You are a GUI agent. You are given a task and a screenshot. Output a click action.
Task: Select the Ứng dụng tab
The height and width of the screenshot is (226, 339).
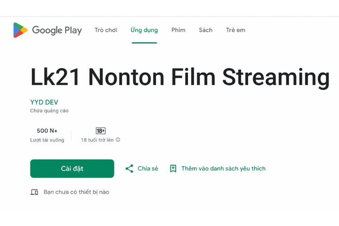(144, 30)
